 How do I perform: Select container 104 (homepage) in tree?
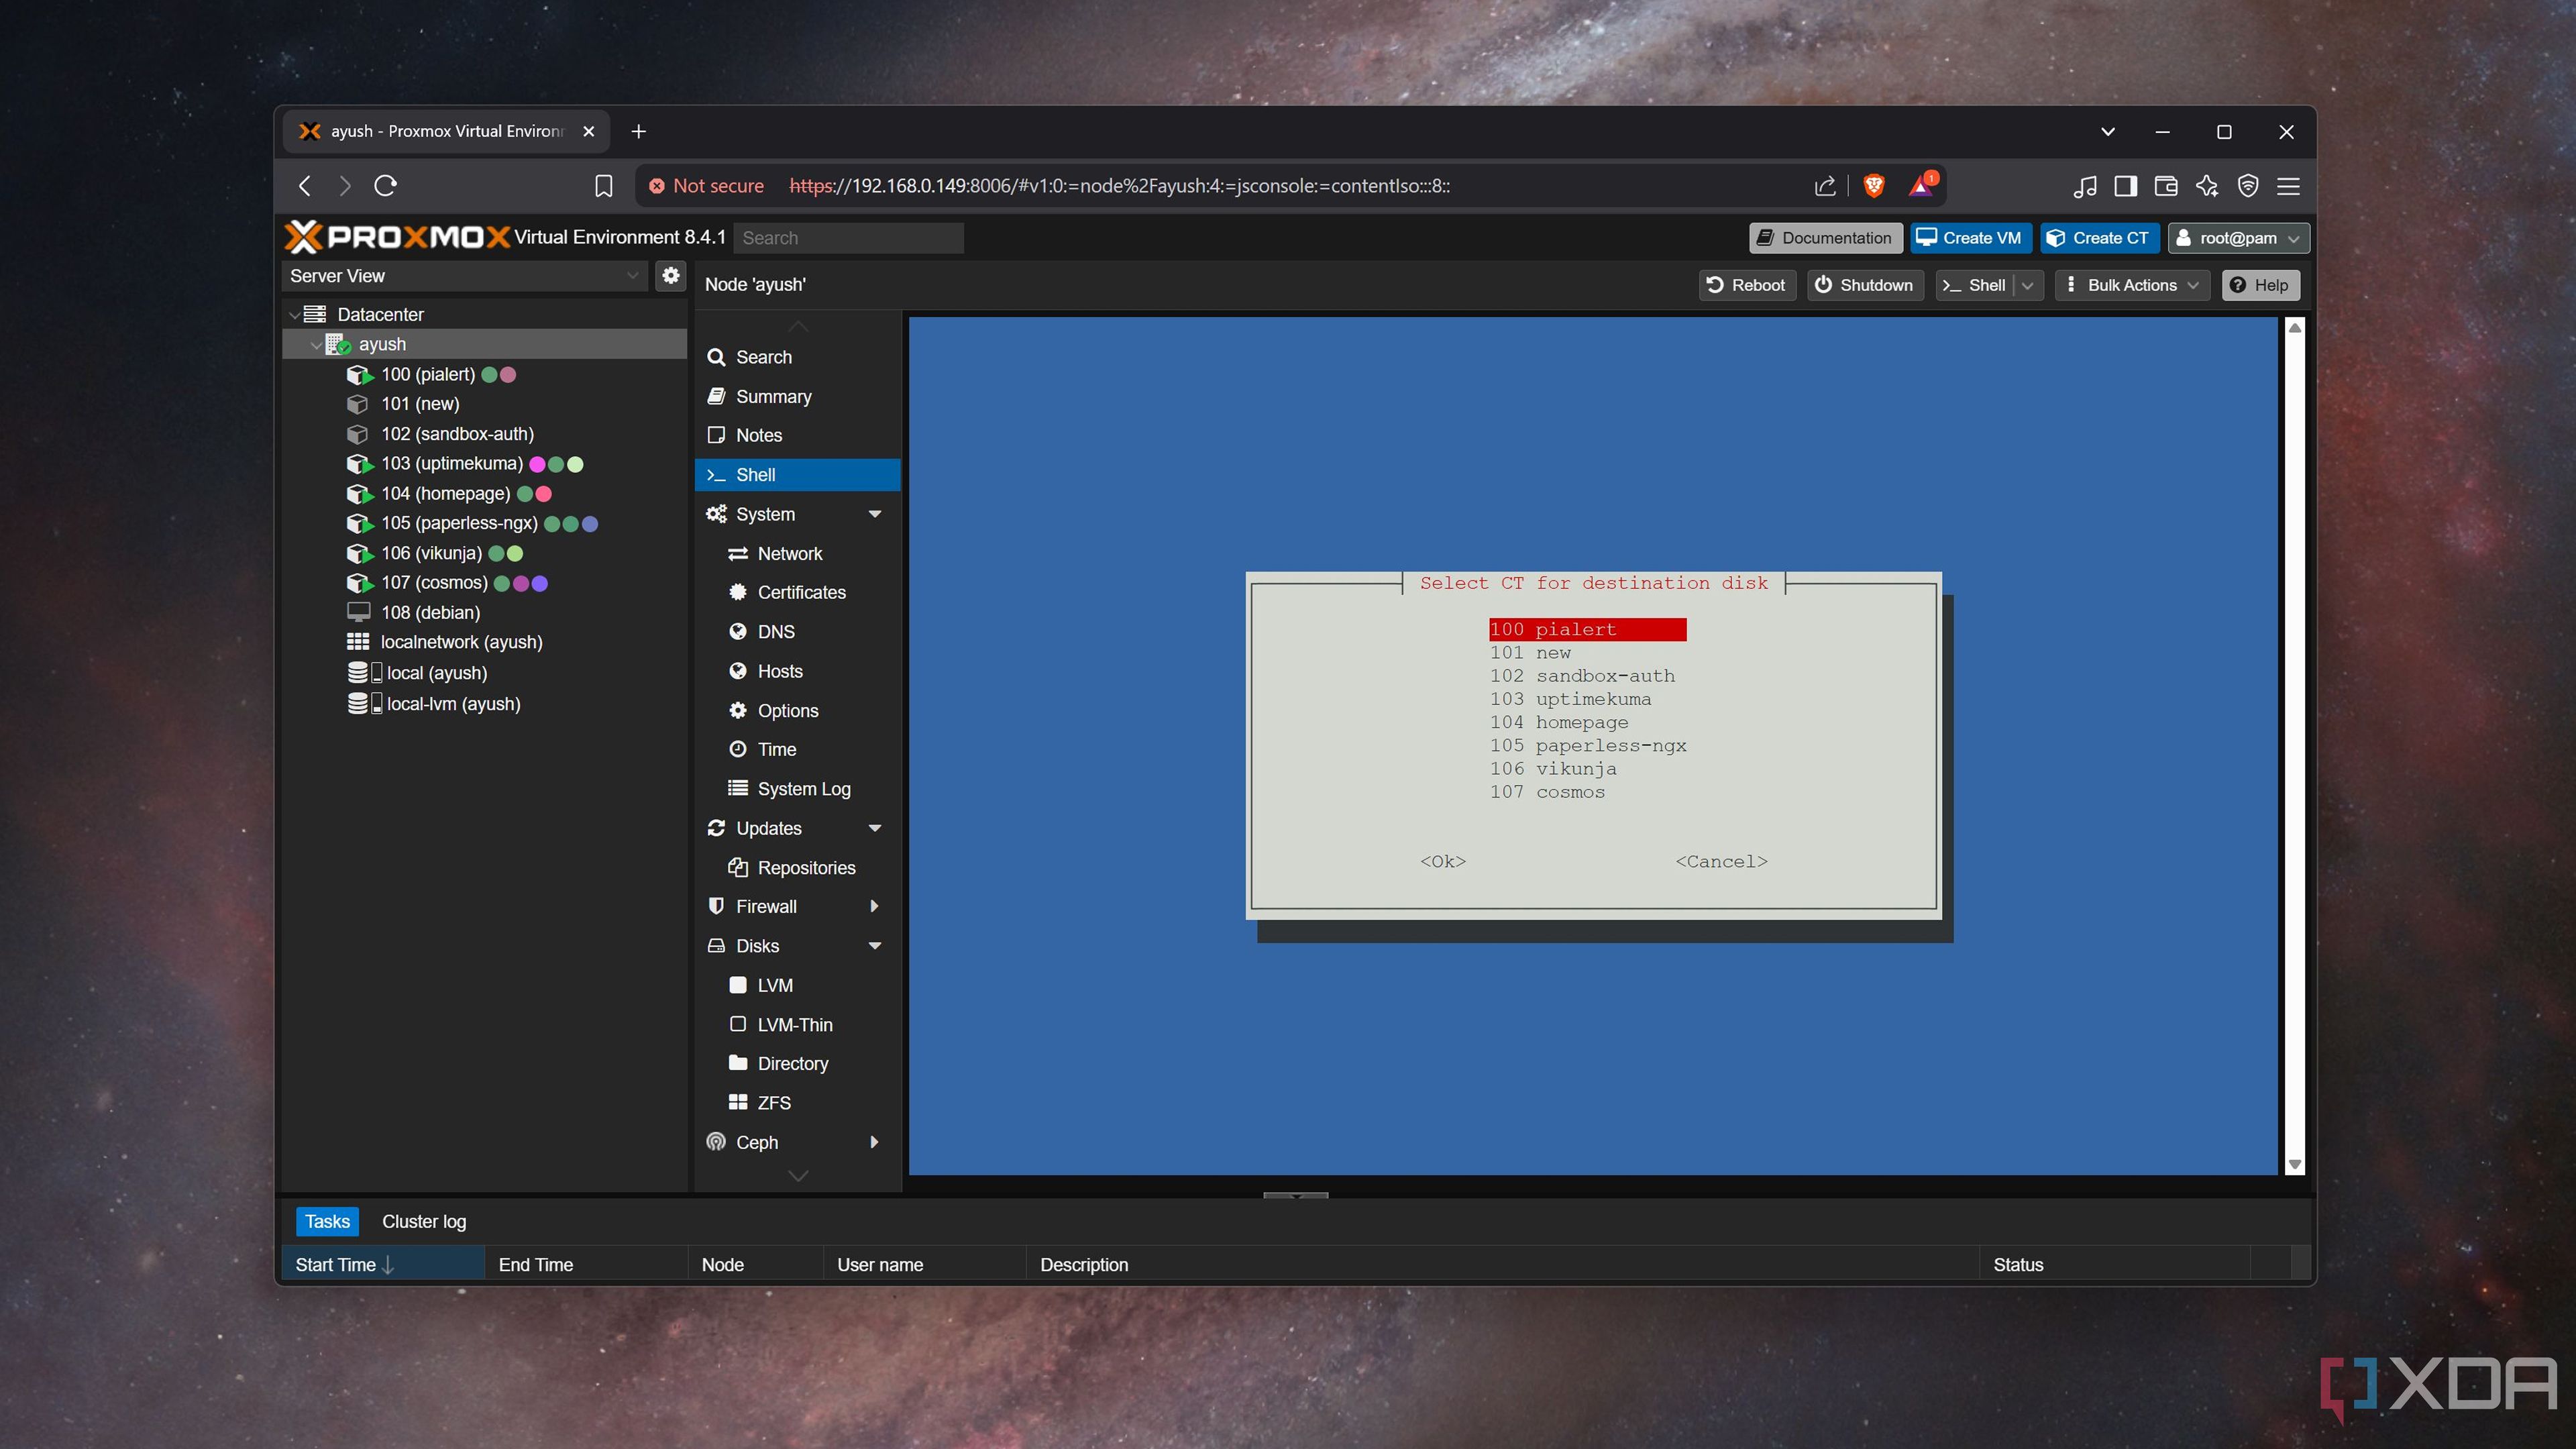point(485,493)
